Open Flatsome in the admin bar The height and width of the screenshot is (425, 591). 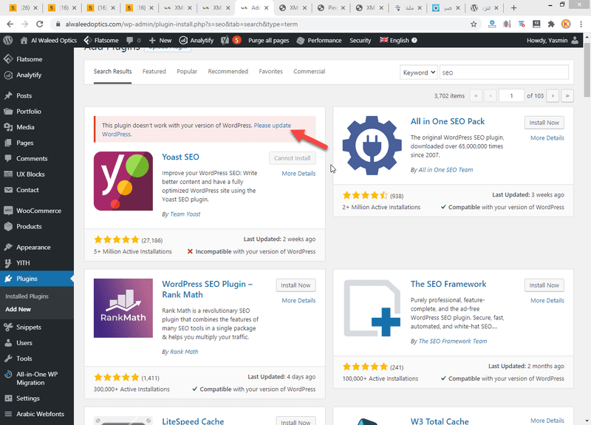[x=101, y=41]
